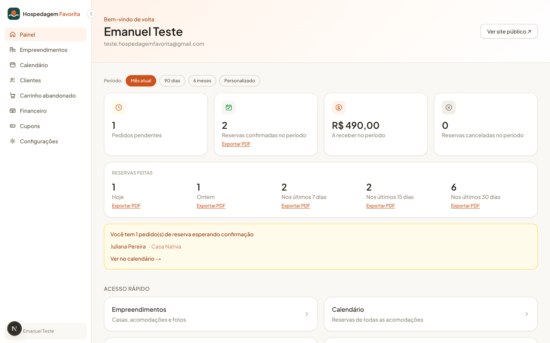
Task: Go to the Painel menu item
Action: pyautogui.click(x=46, y=34)
